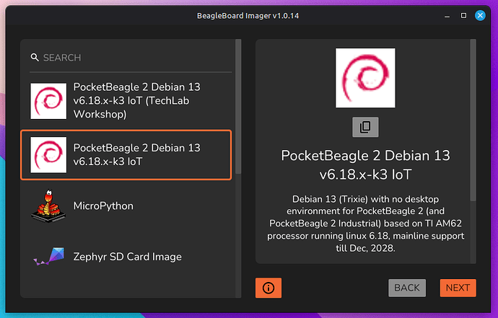
Task: Click the MicroPython snake icon
Action: 48,206
